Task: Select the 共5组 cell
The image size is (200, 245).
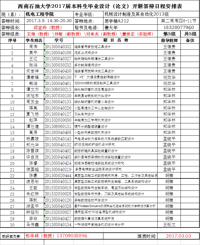Action: pos(190,34)
